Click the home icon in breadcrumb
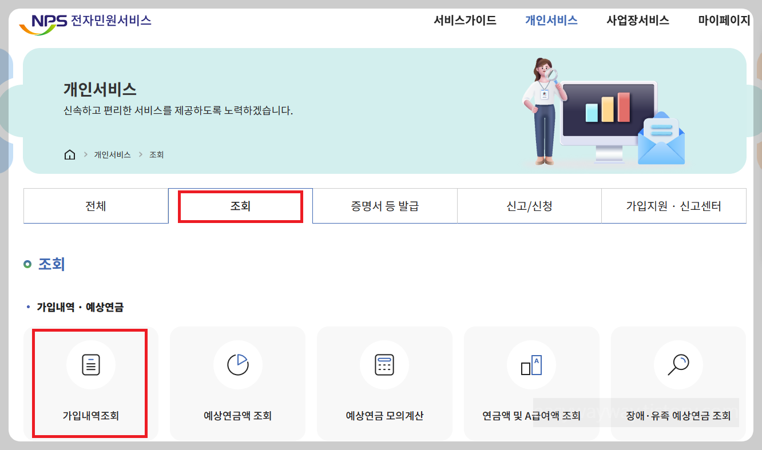Screen dimensions: 762x450 [x=70, y=154]
